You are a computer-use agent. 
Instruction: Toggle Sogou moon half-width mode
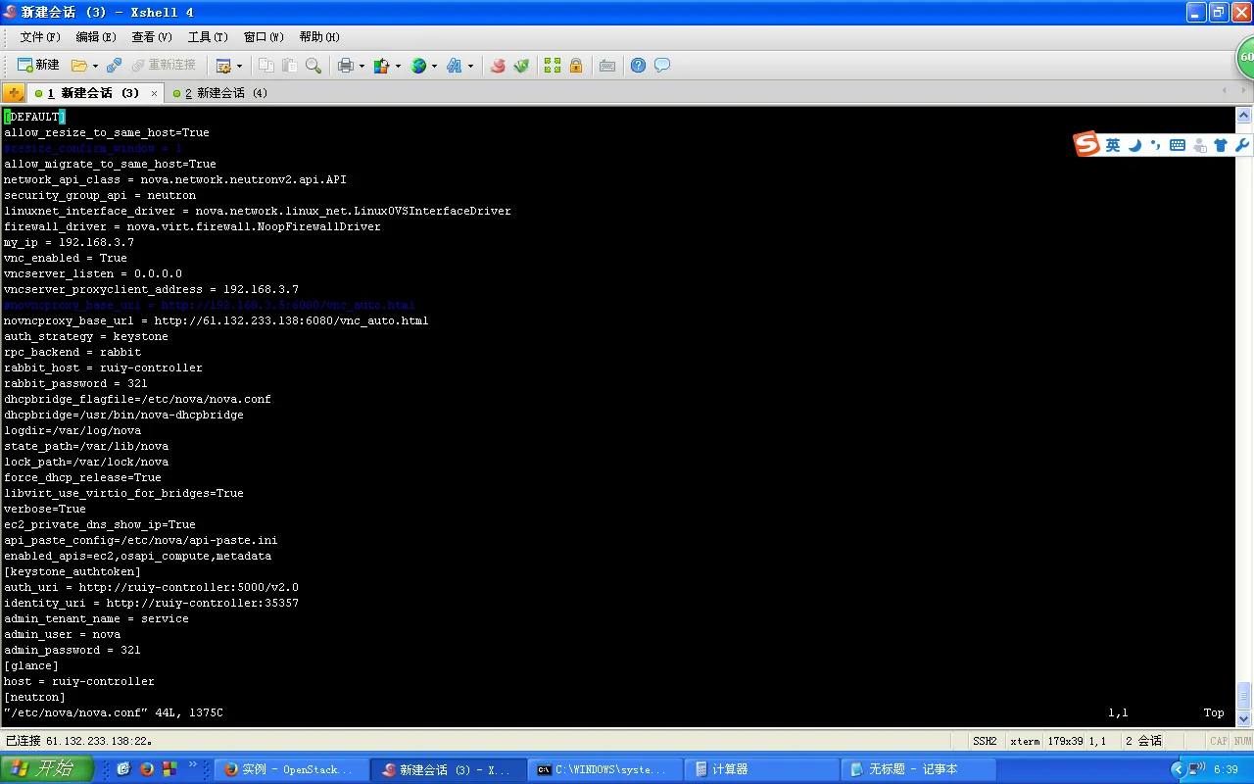pyautogui.click(x=1134, y=145)
